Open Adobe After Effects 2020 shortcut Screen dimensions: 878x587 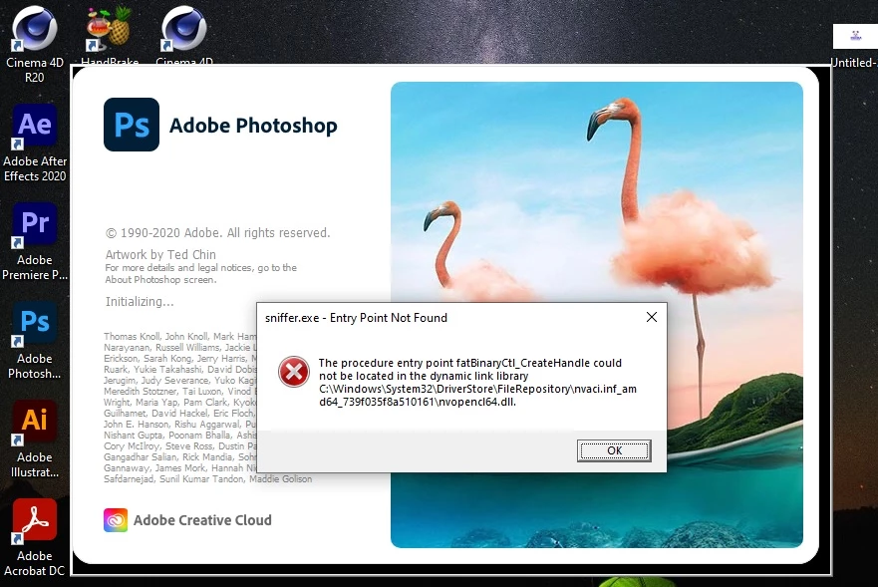[x=35, y=143]
